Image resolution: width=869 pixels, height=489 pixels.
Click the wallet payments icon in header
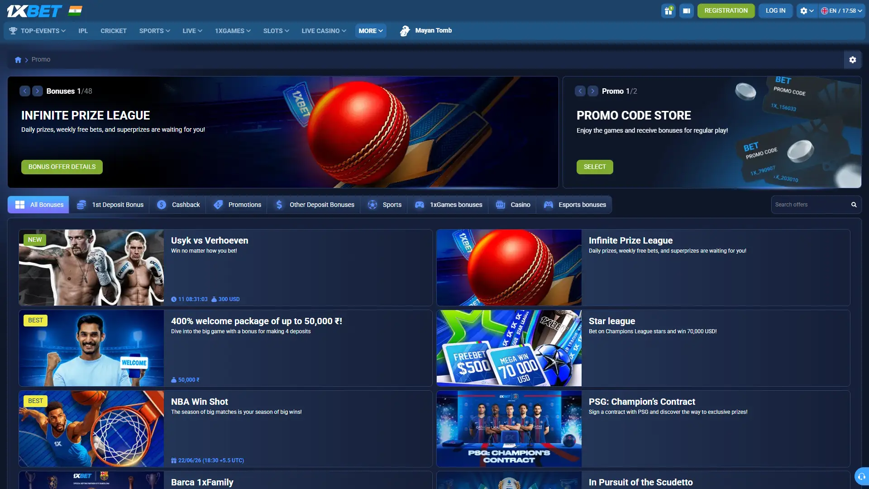(x=687, y=11)
